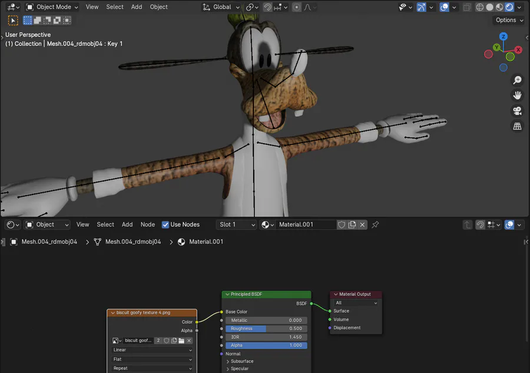Adjust the Alpha slider on Principled BSDF
Screen dimensions: 530x373
266,345
